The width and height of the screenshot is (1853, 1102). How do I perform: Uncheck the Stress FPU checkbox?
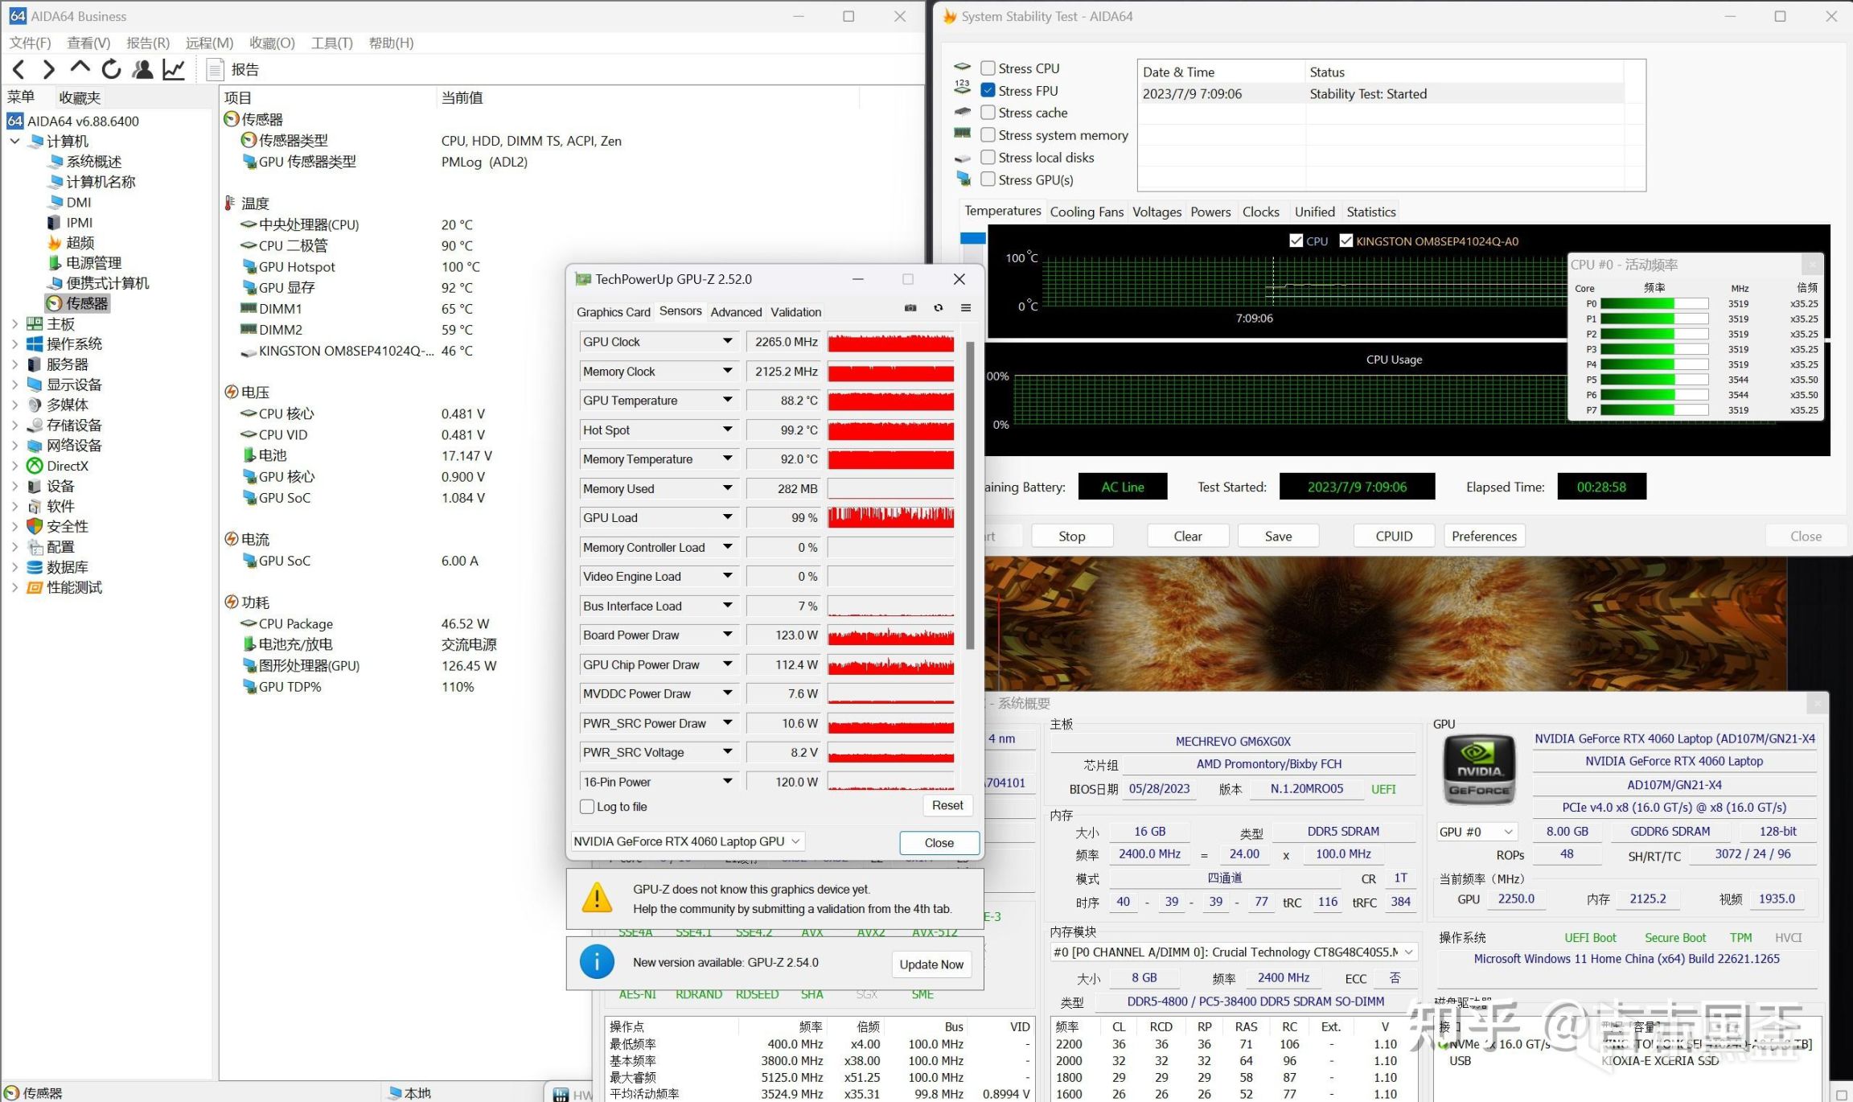coord(988,91)
